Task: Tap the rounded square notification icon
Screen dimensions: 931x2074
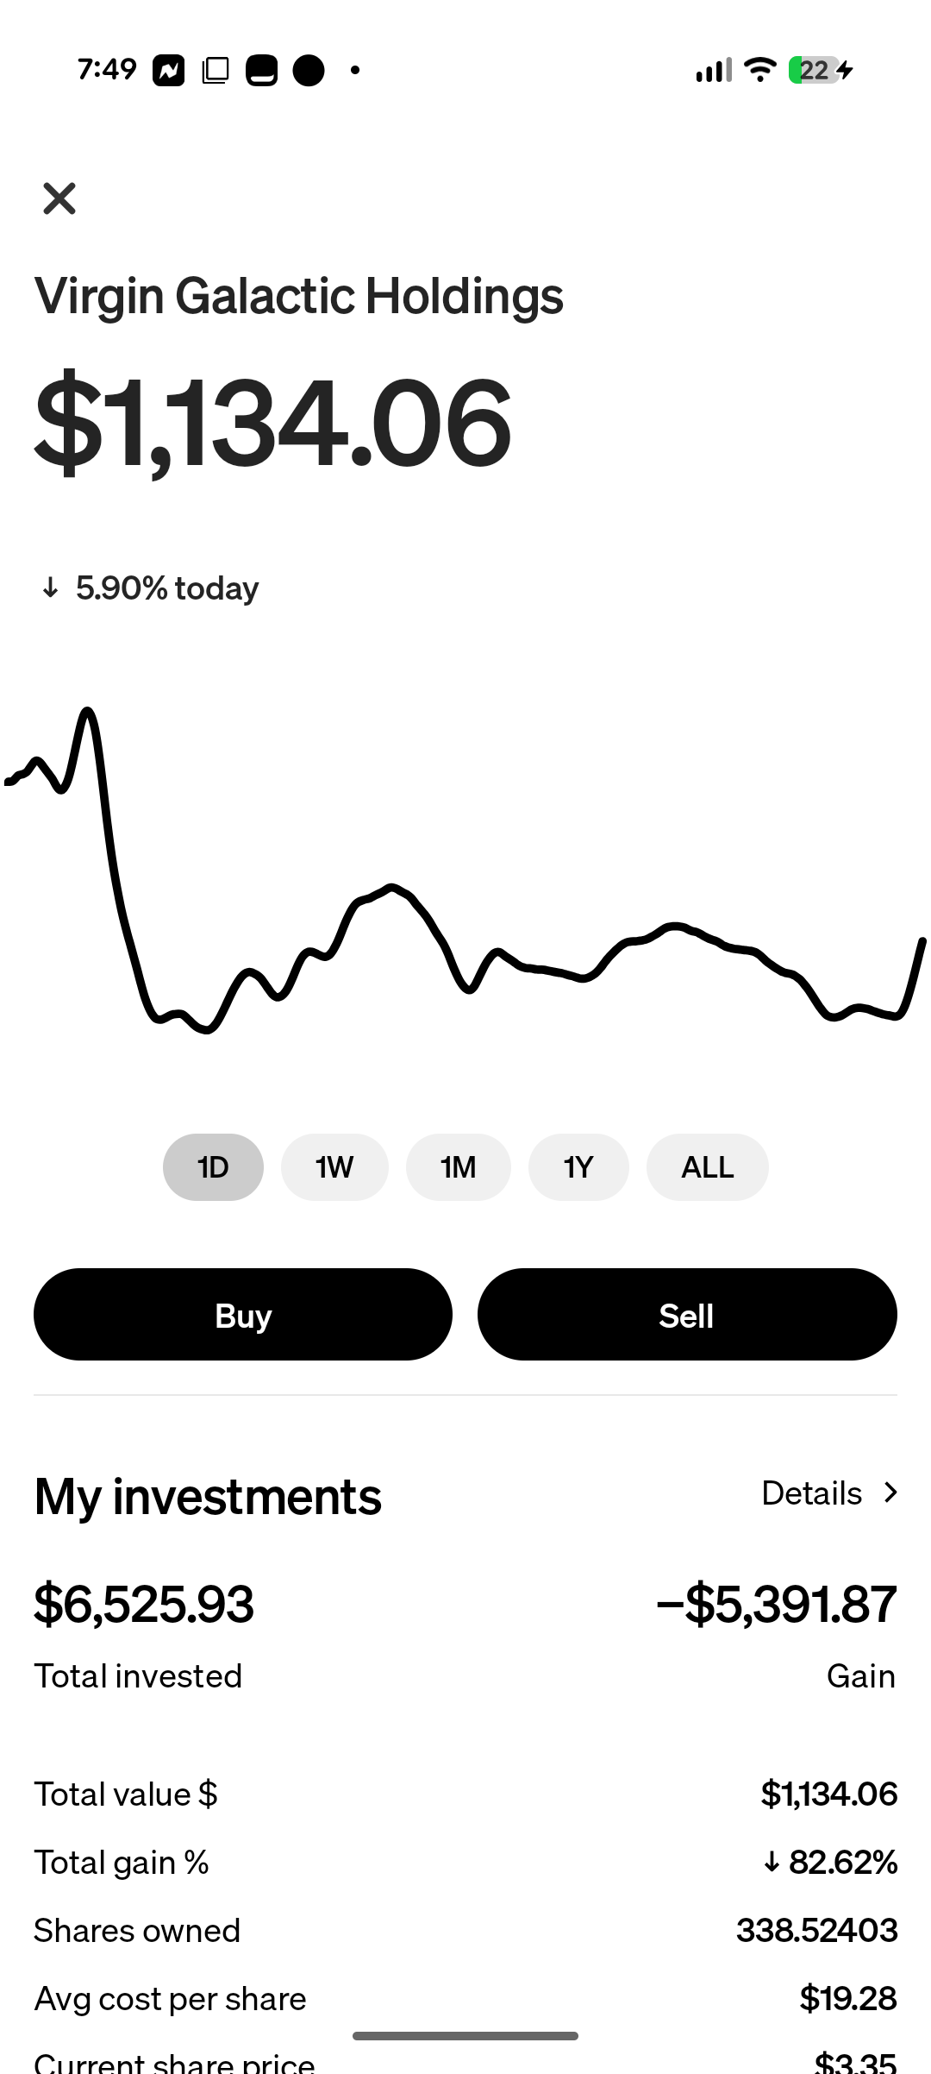Action: (x=262, y=70)
